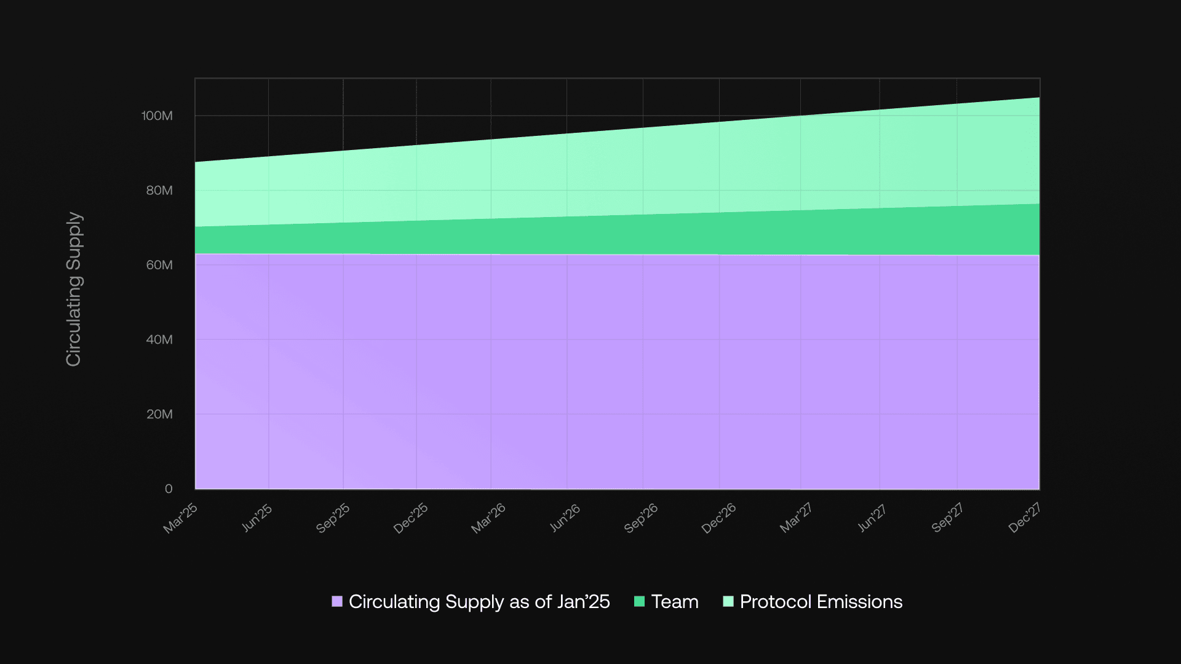1181x664 pixels.
Task: Click the Dec'26 x-axis label
Action: coord(718,518)
